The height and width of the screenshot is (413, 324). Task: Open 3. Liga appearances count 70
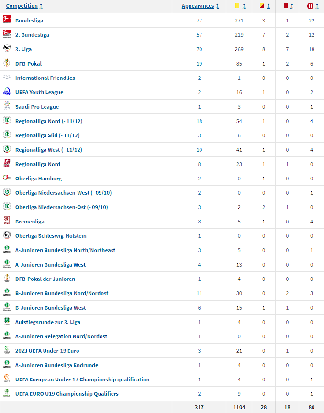pyautogui.click(x=199, y=49)
